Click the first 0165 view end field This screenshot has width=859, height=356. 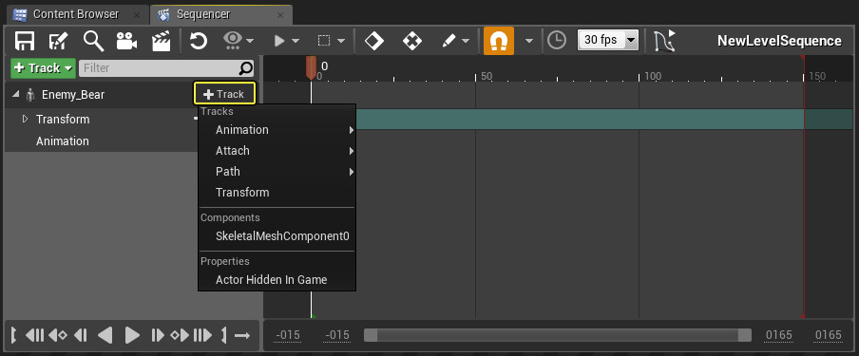778,335
